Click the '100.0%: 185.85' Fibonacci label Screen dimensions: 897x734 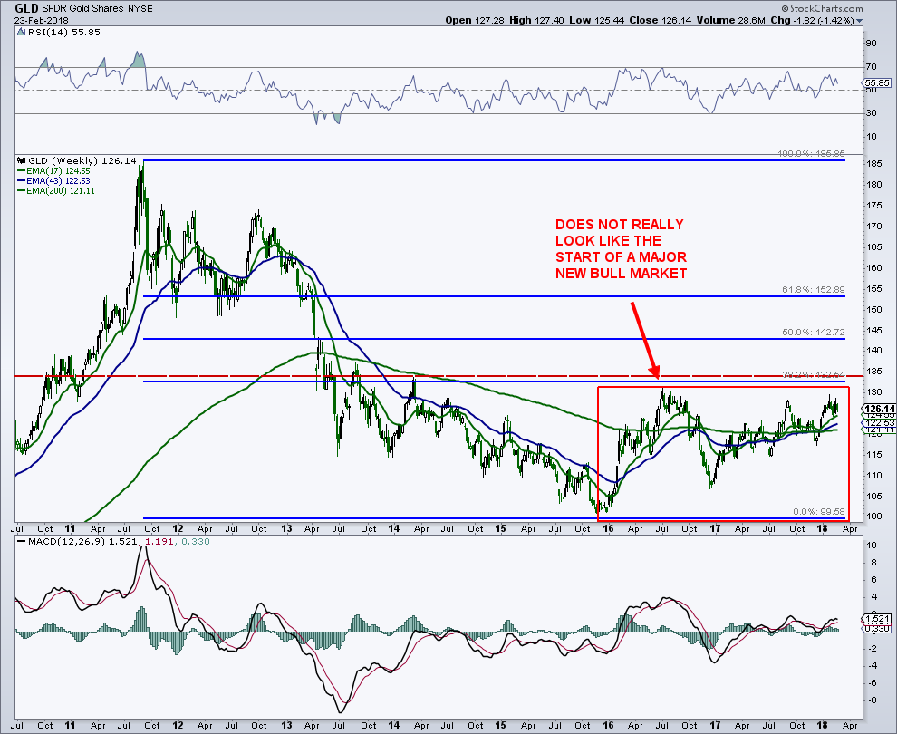[811, 154]
